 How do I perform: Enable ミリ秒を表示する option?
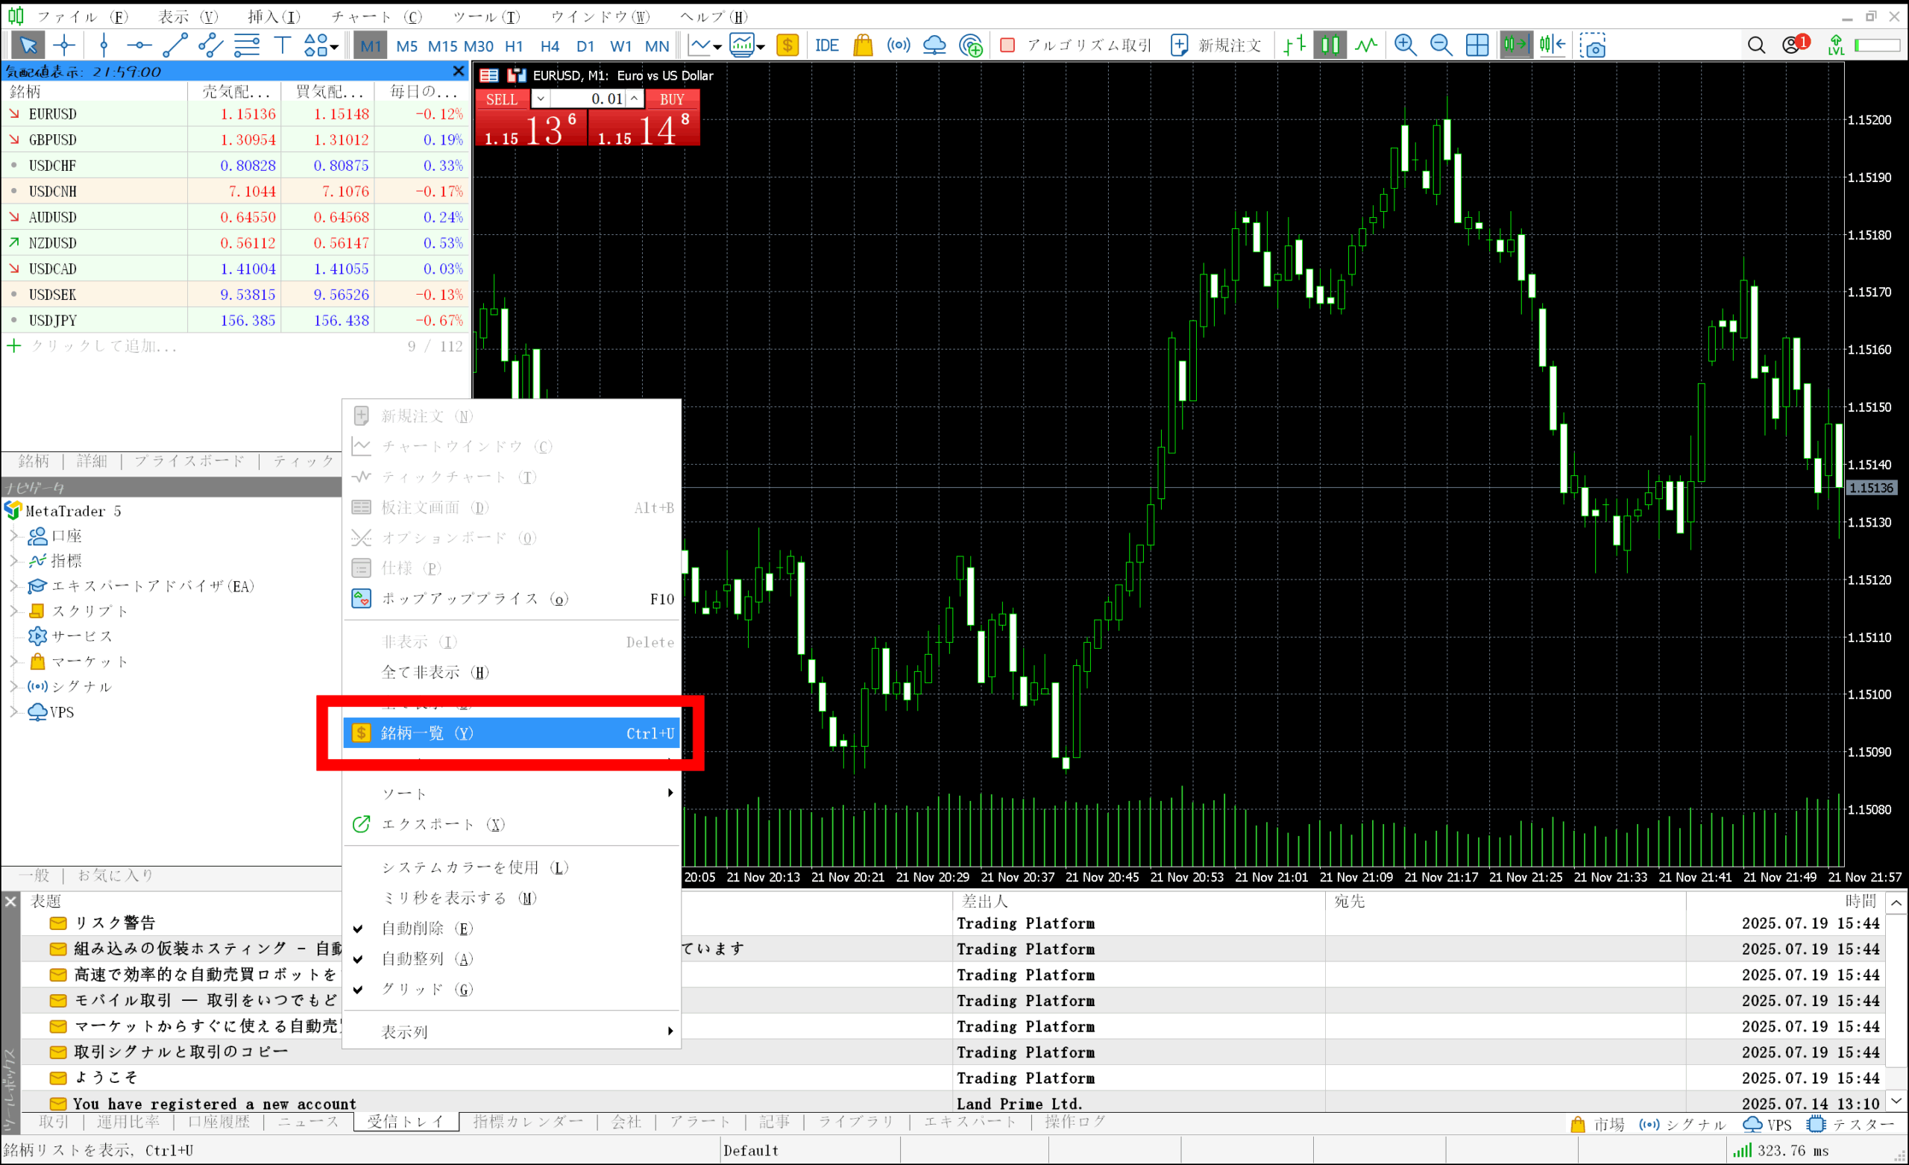[512, 897]
